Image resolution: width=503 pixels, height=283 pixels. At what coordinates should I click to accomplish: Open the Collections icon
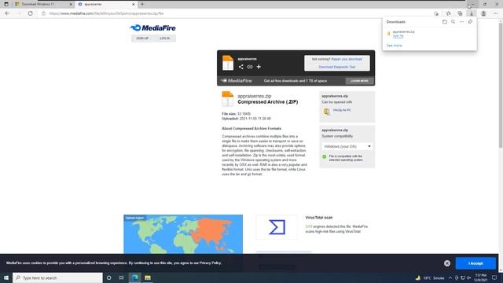460,13
